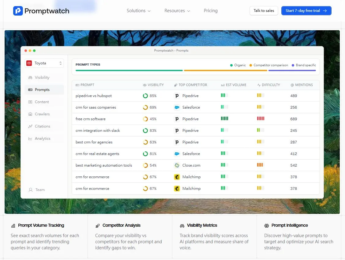Image resolution: width=345 pixels, height=260 pixels.
Task: Open the Pricing page
Action: [x=211, y=11]
